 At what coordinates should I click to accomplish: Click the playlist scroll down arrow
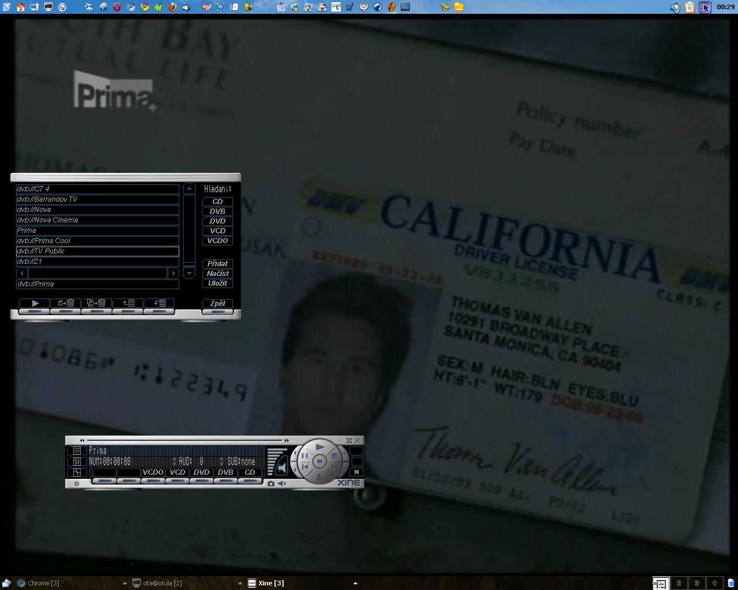point(189,273)
